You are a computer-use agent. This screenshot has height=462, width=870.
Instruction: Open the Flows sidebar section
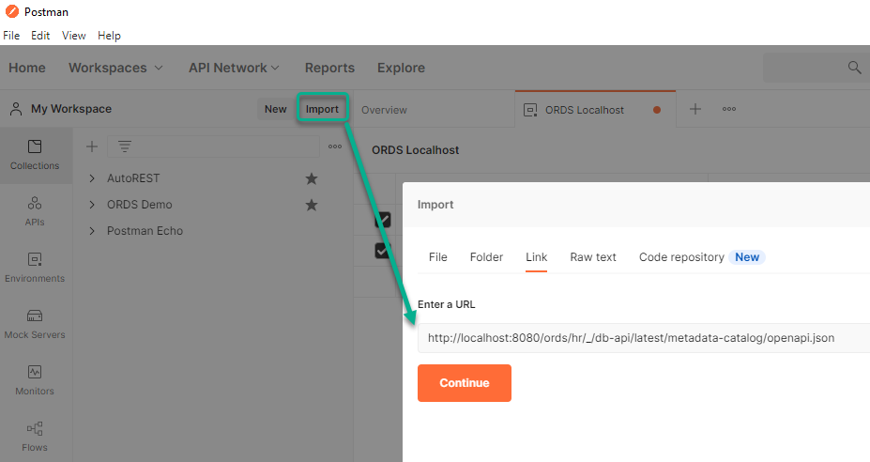point(35,437)
